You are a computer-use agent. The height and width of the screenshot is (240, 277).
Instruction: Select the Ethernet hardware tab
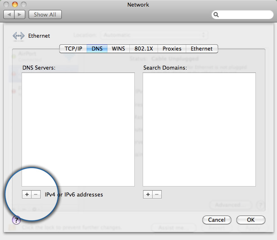pyautogui.click(x=202, y=48)
